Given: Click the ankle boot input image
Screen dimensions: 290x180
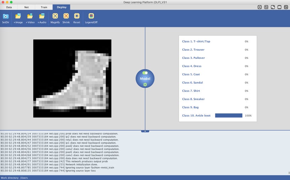Looking at the screenshot, I should 72,78.
